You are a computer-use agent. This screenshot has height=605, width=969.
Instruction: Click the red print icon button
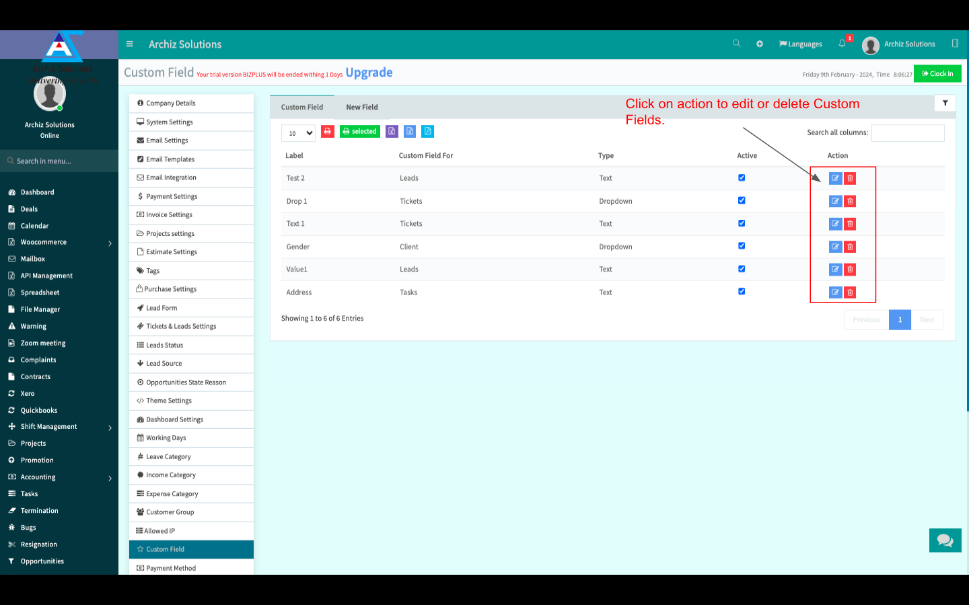[328, 132]
